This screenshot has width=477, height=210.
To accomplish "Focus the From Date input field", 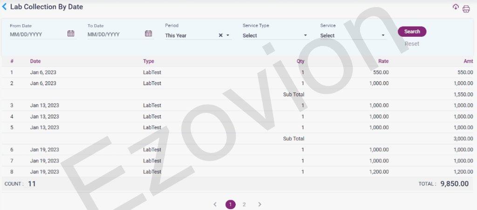I will [37, 34].
